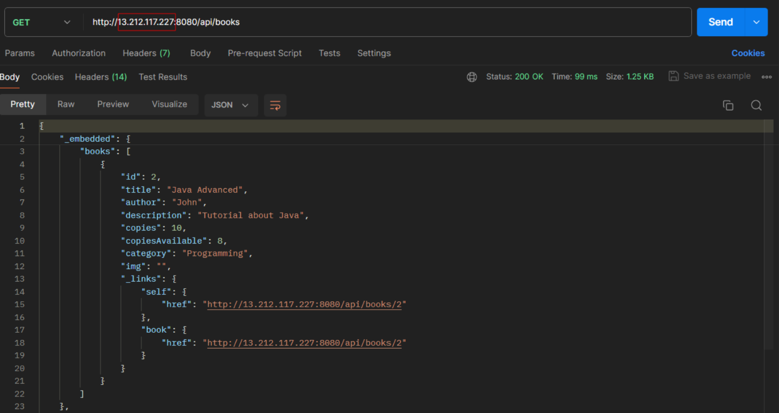The image size is (779, 413).
Task: Click the Cookies link at right
Action: [x=748, y=53]
